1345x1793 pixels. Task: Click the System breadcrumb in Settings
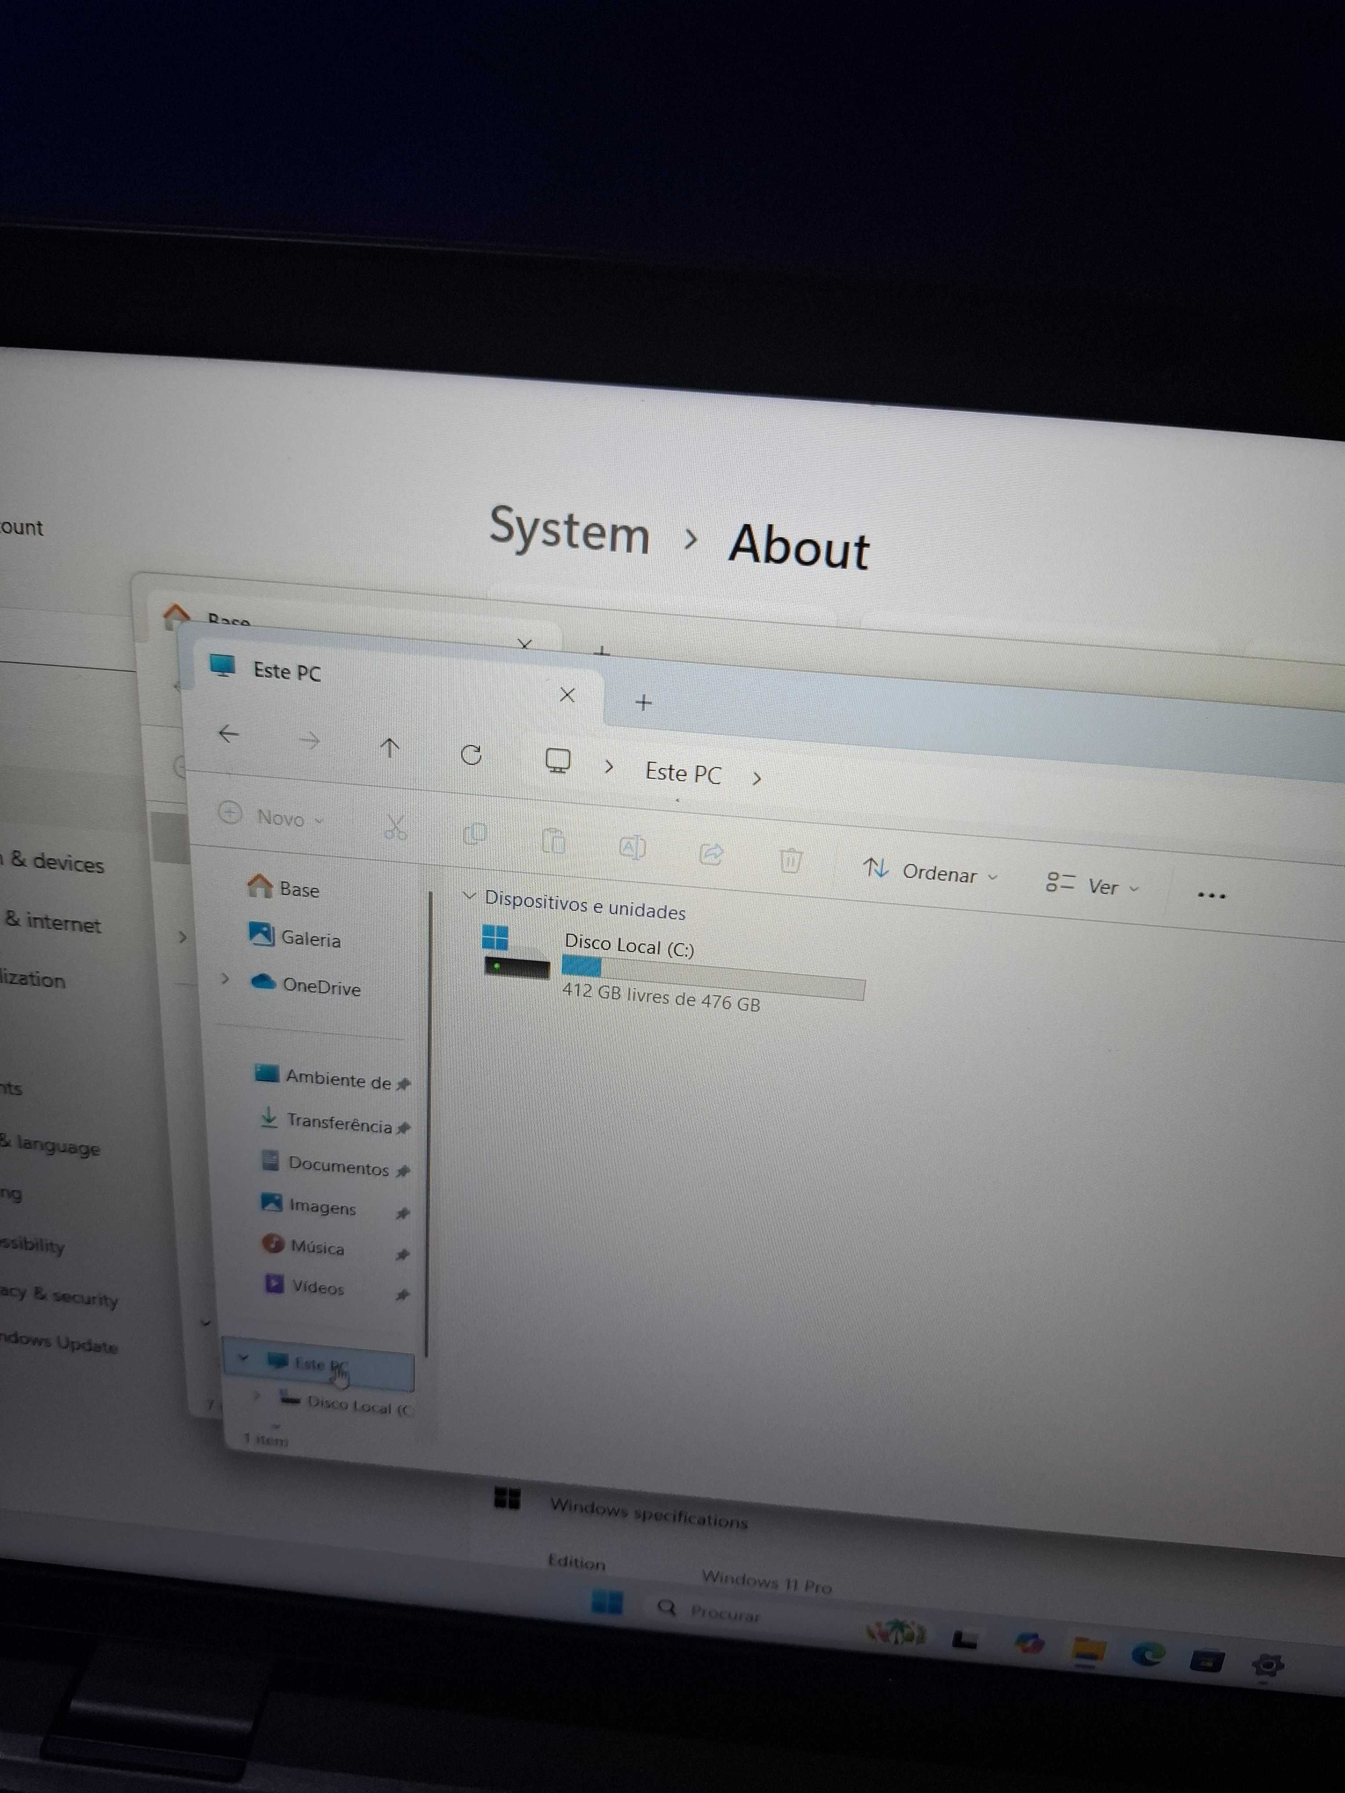(x=569, y=531)
